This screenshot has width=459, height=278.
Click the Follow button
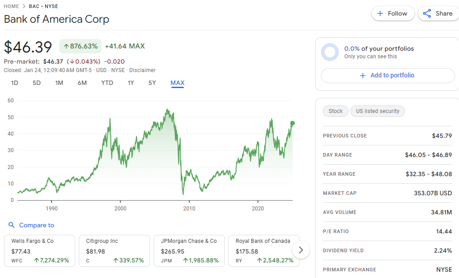click(393, 13)
